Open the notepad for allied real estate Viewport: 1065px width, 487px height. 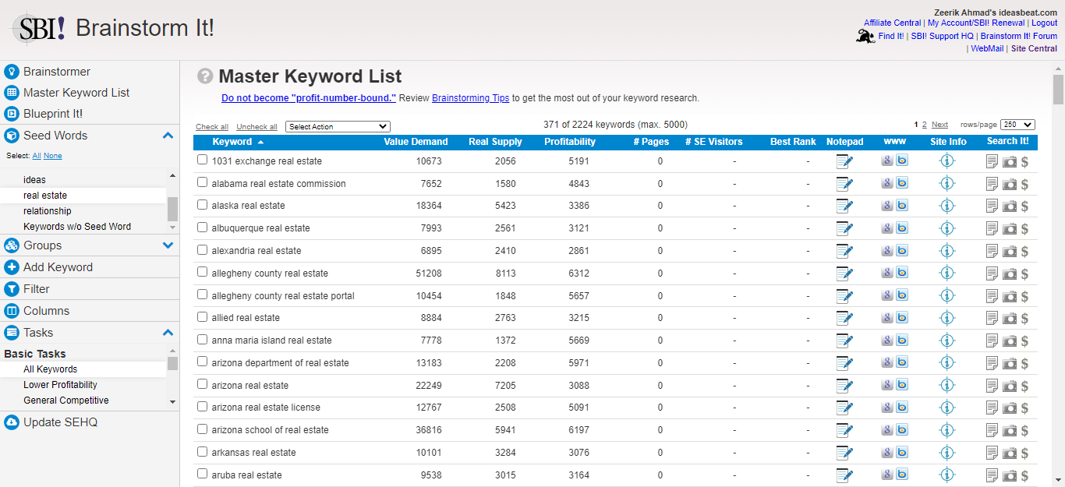844,318
